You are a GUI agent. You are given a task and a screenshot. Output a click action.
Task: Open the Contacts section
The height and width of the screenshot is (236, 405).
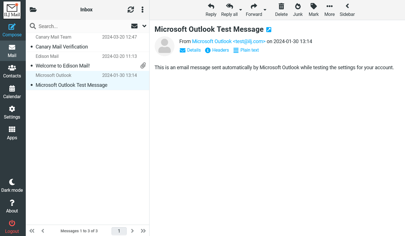tap(12, 71)
